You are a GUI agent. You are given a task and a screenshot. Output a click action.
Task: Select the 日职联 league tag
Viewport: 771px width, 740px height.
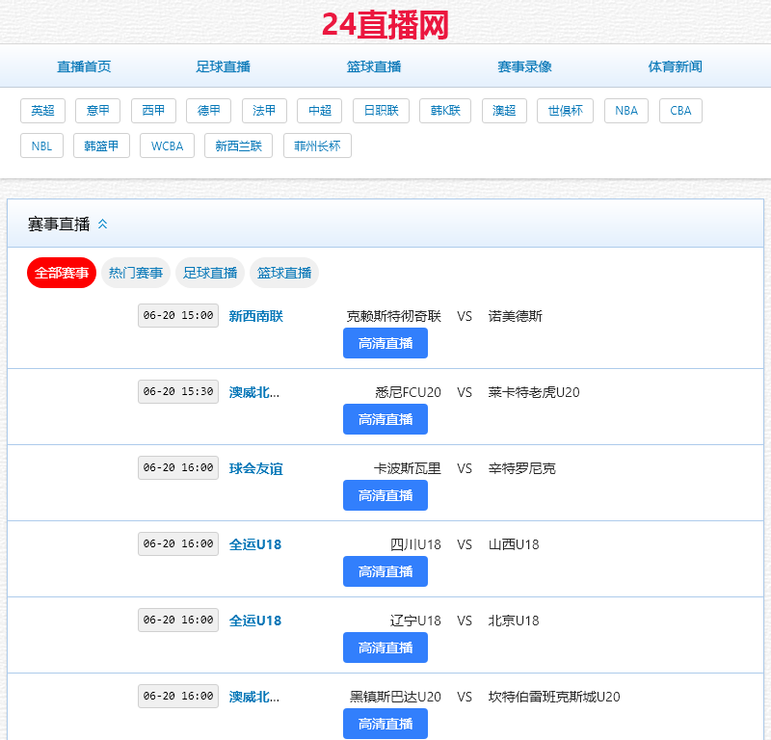381,111
